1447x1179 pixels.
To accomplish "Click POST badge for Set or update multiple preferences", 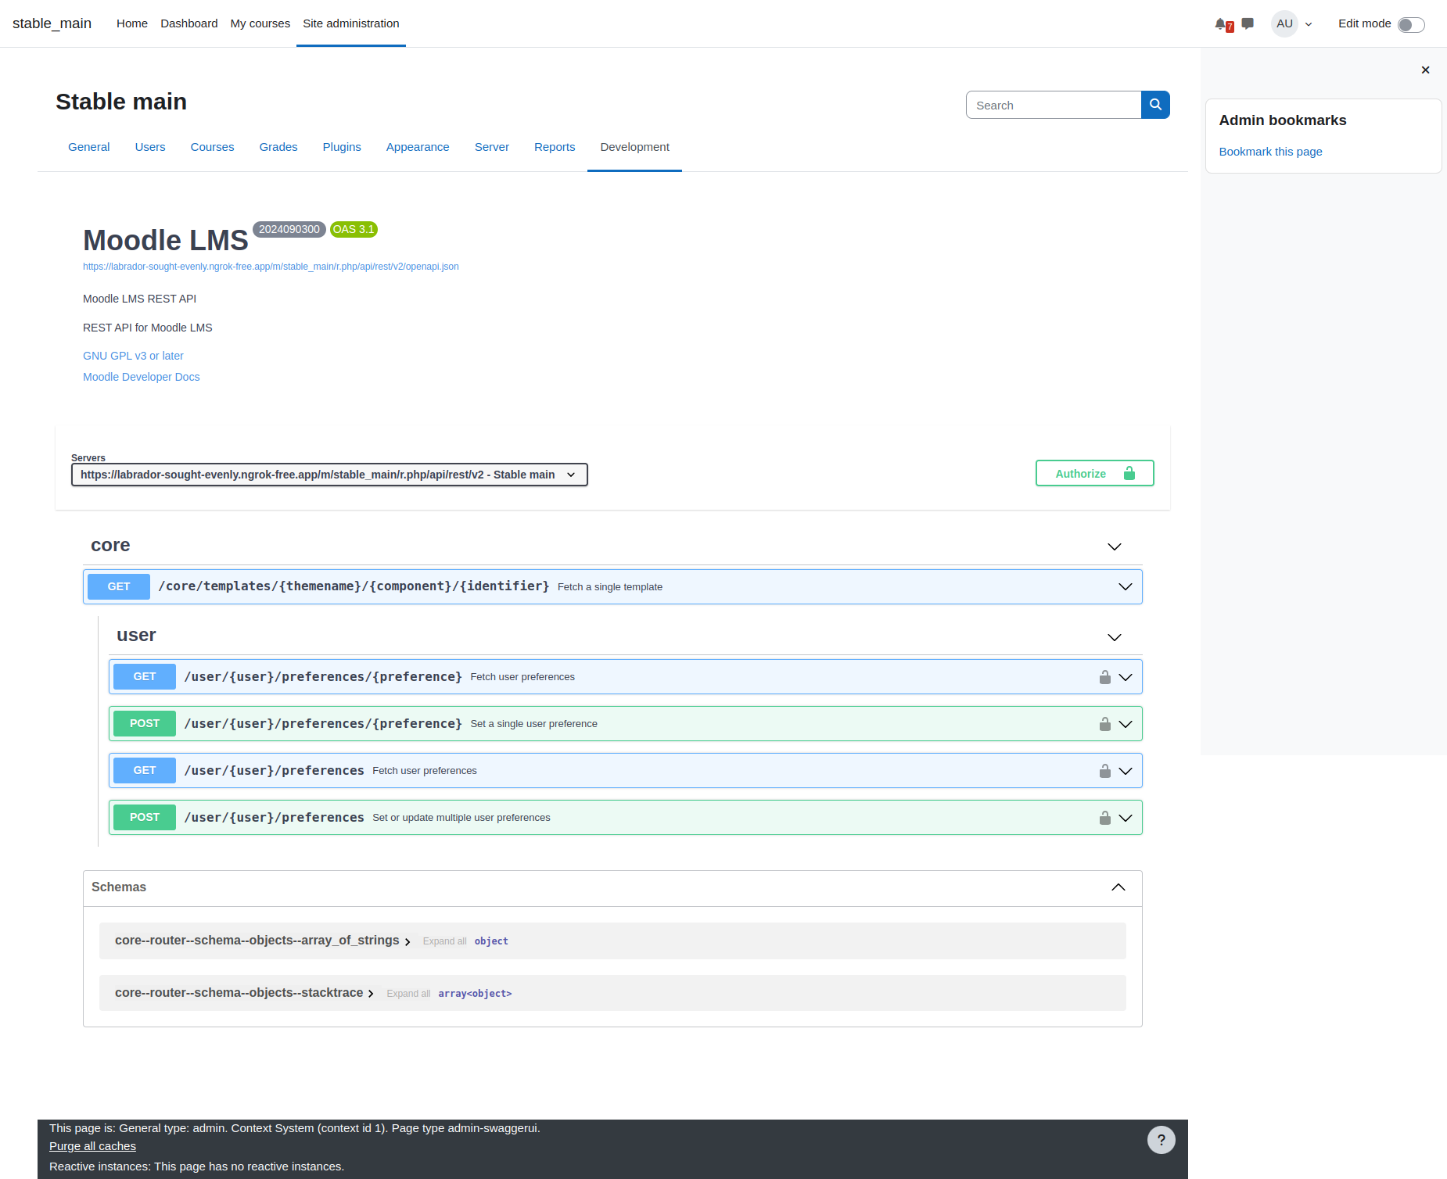I will click(145, 817).
